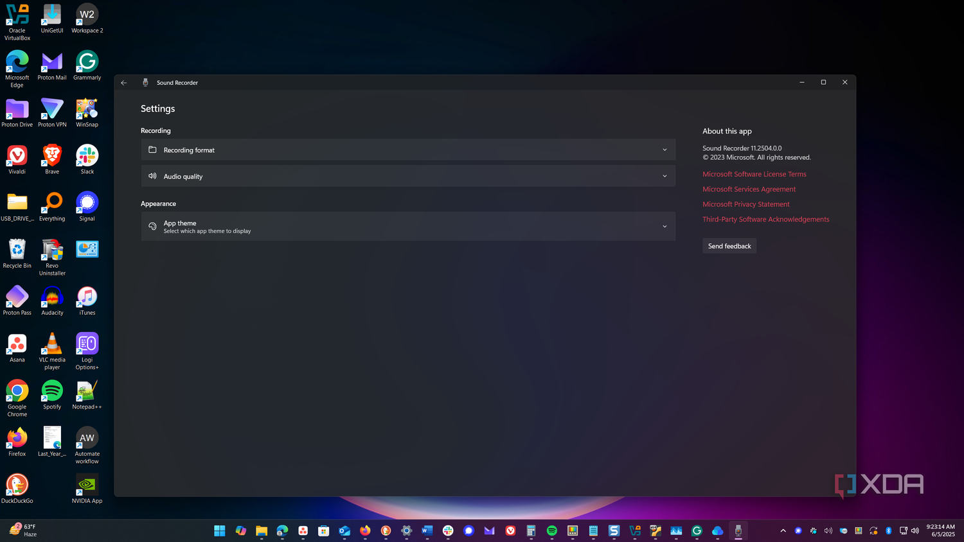Select the Asana desktop icon
Screen dimensions: 964x542
(17, 348)
